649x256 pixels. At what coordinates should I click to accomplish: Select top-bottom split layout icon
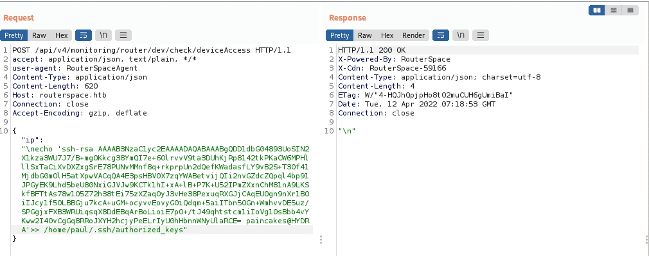(x=614, y=10)
